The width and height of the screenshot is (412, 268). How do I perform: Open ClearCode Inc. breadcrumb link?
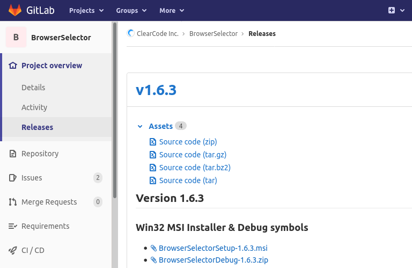pos(158,34)
